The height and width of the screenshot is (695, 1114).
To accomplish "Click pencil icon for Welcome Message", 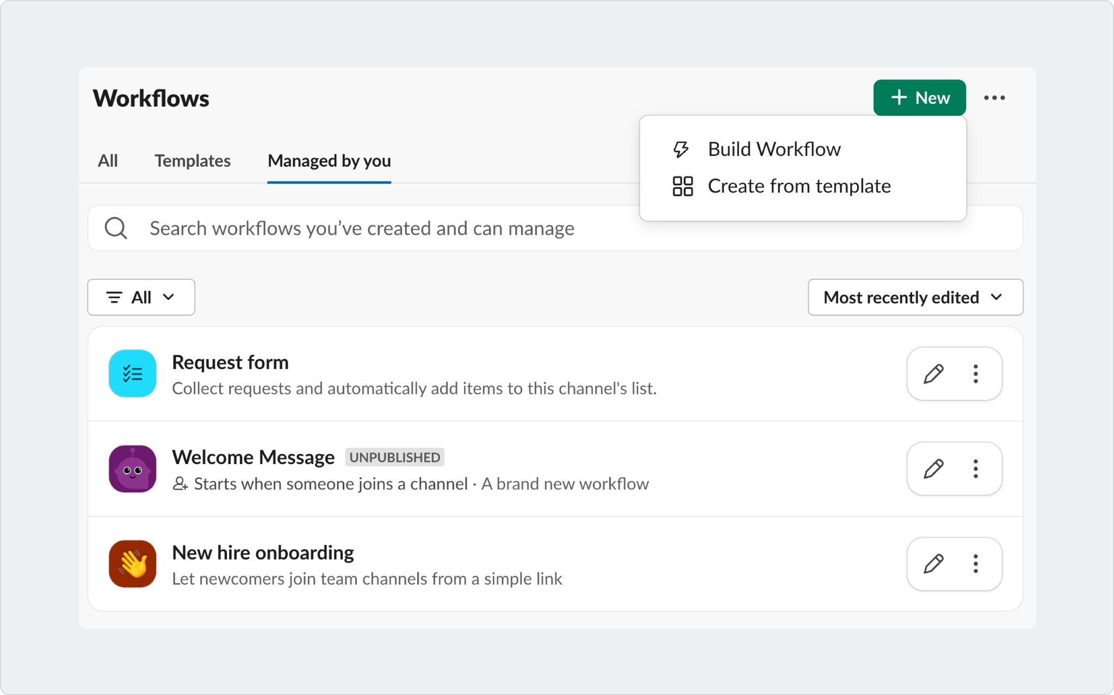I will tap(933, 468).
